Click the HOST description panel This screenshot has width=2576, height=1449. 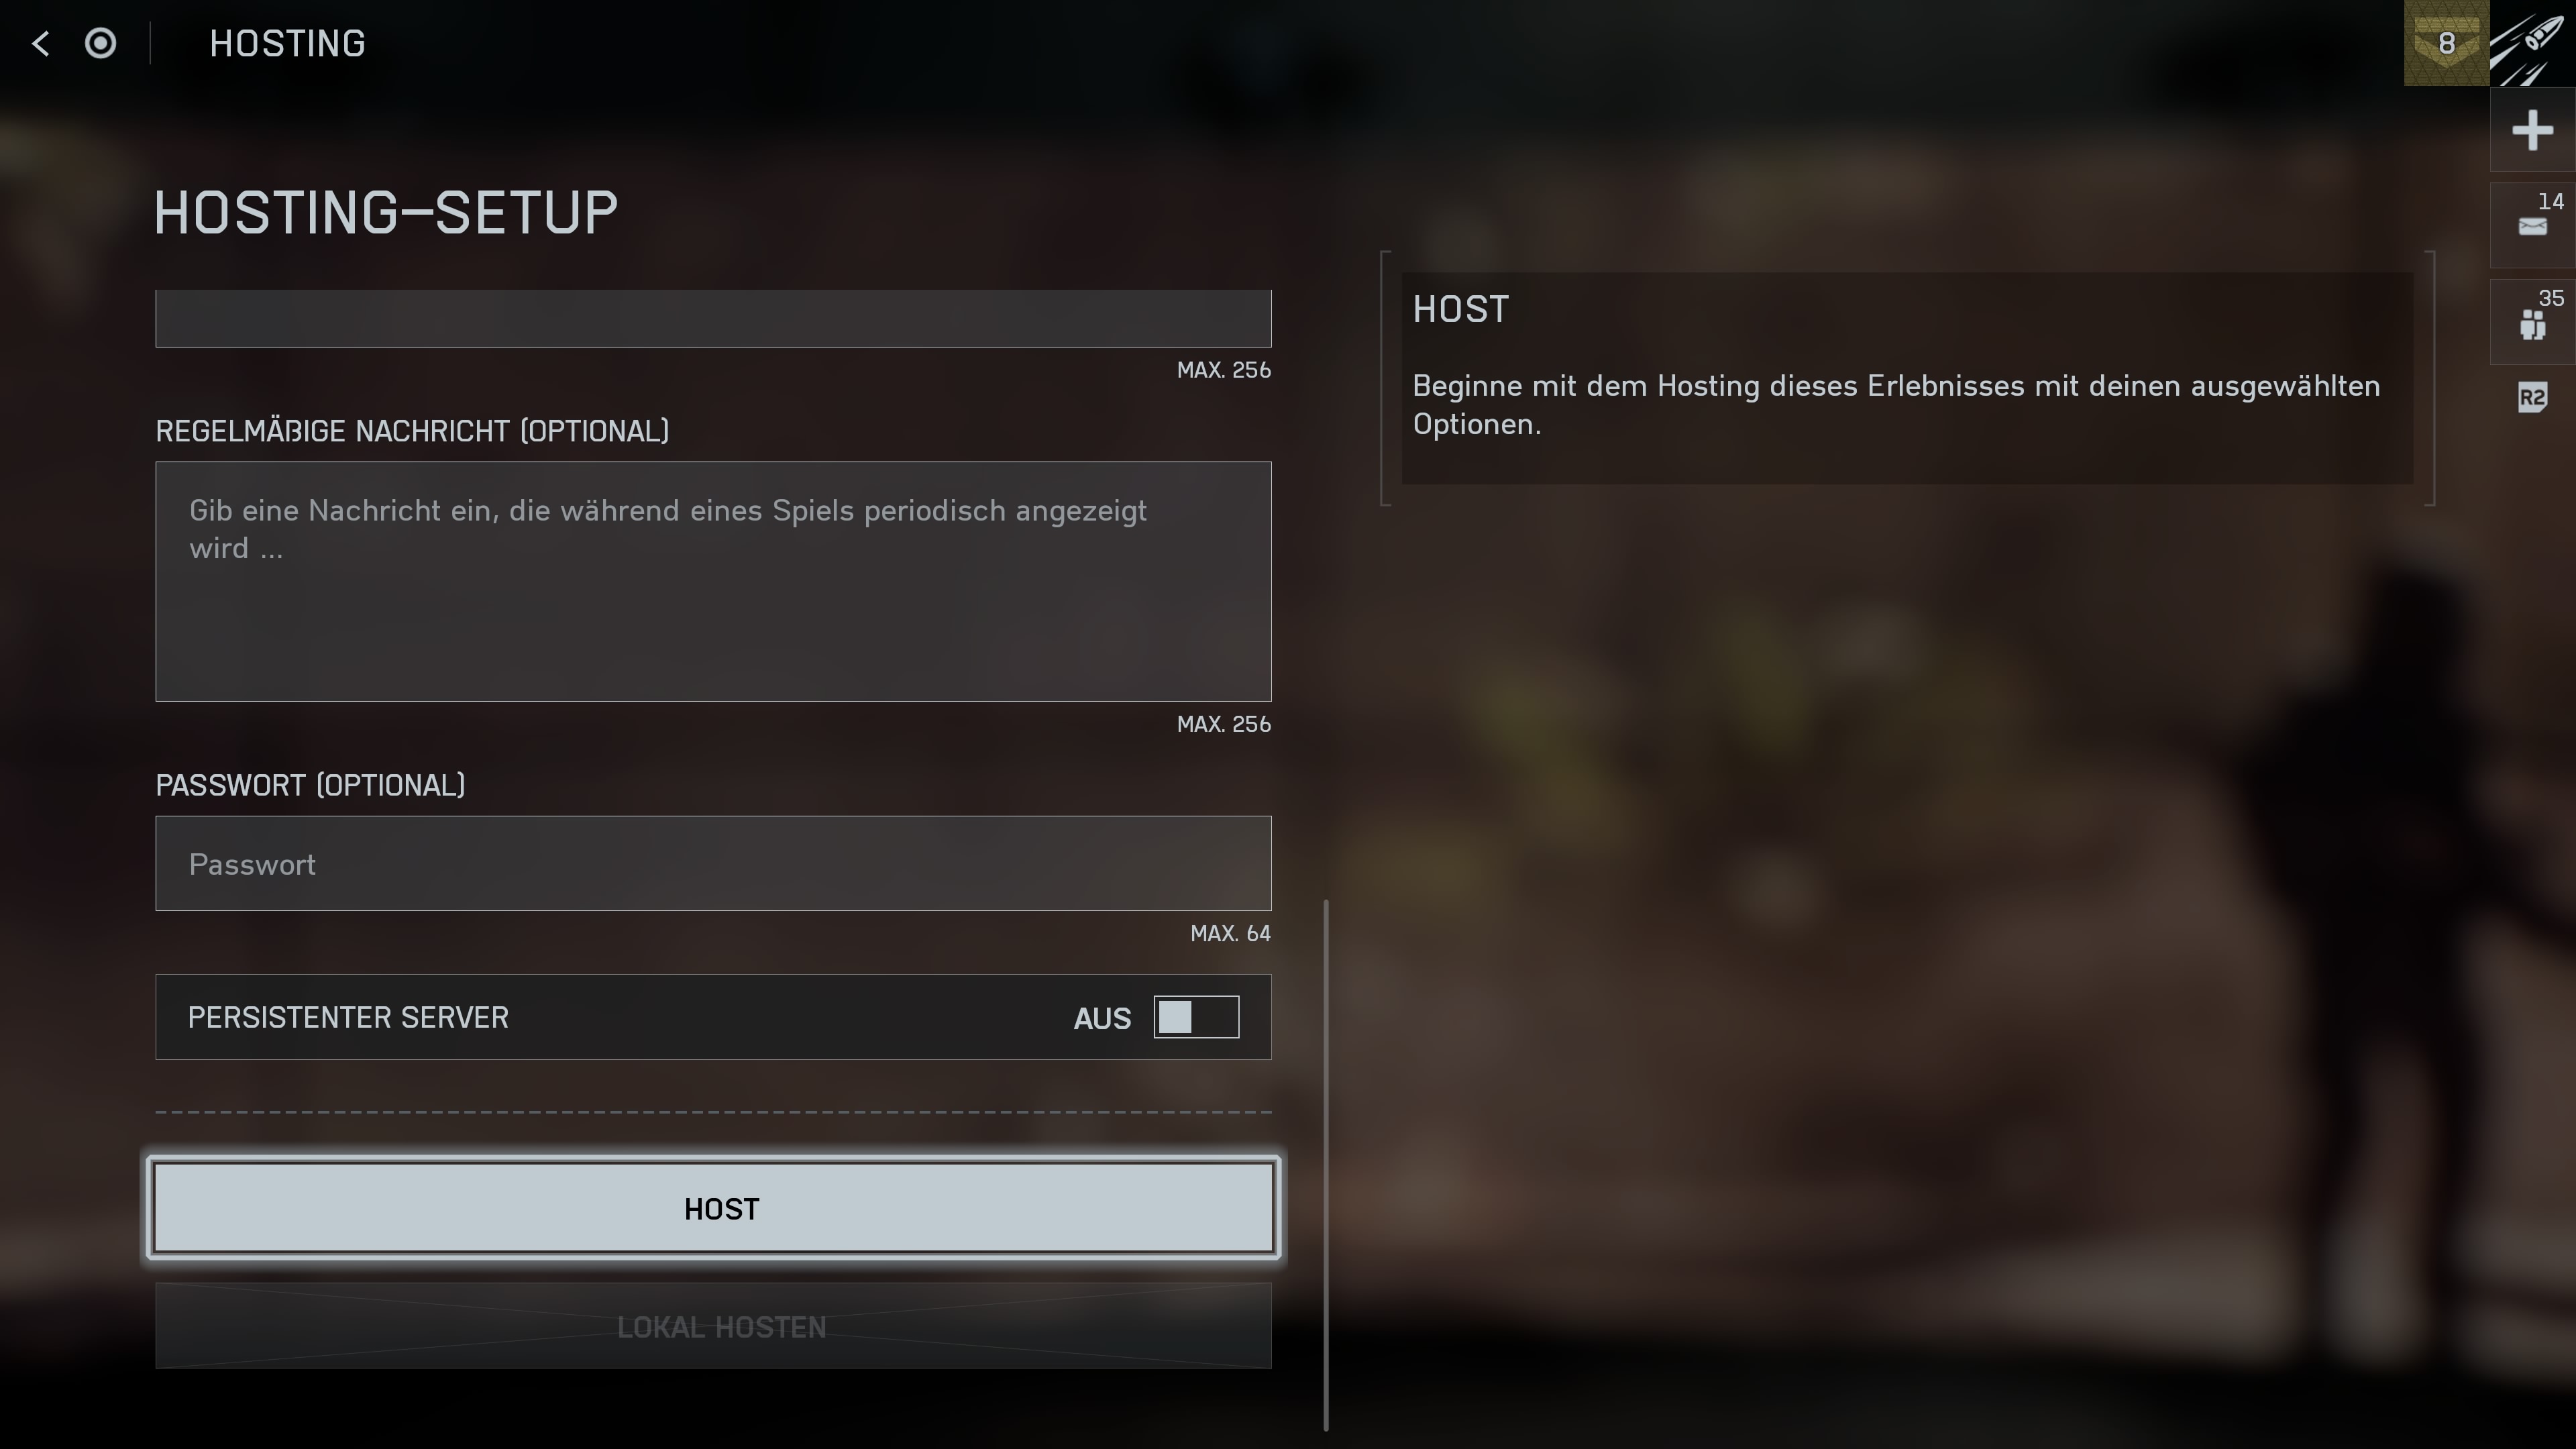1907,378
